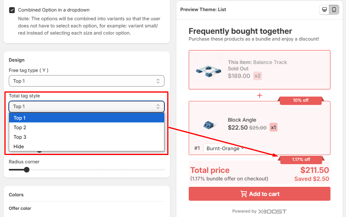Image resolution: width=346 pixels, height=217 pixels.
Task: Click the Radius corner slider handle
Action: pos(27,170)
